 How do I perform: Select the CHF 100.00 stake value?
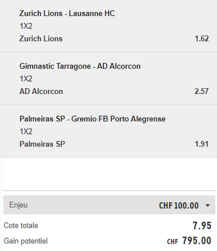(179, 205)
